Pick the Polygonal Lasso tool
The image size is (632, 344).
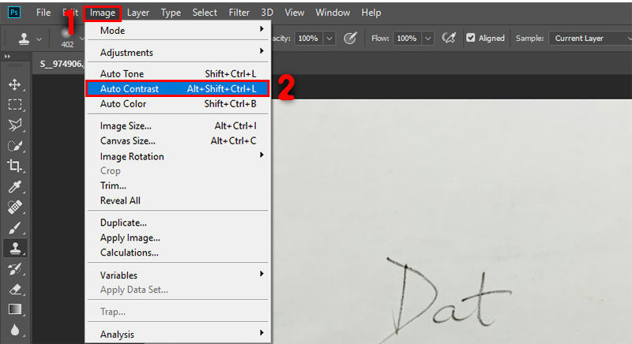(14, 125)
